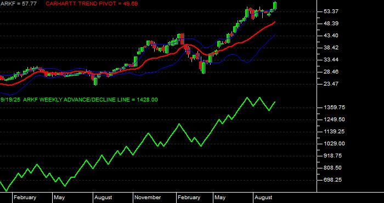Click the ARKF Weekly Advance/Decline Line title

point(79,100)
